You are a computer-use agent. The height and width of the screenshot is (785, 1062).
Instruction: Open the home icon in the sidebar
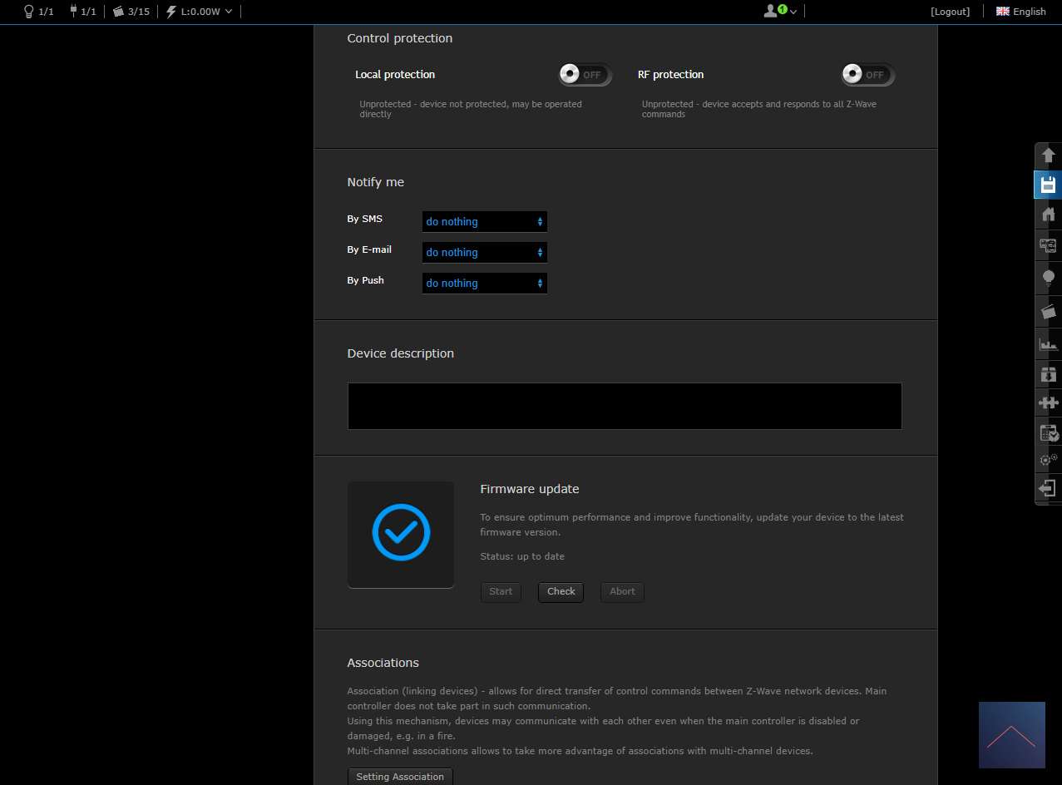click(1048, 215)
